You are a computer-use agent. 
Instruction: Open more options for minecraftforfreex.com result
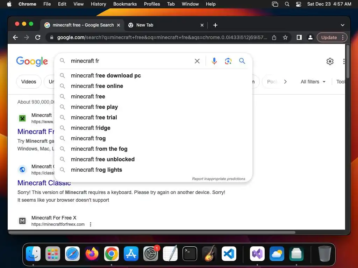[91, 224]
